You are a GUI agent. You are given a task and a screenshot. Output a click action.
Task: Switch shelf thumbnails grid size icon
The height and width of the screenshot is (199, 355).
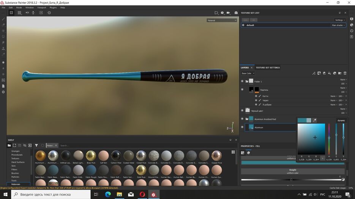pyautogui.click(x=233, y=152)
